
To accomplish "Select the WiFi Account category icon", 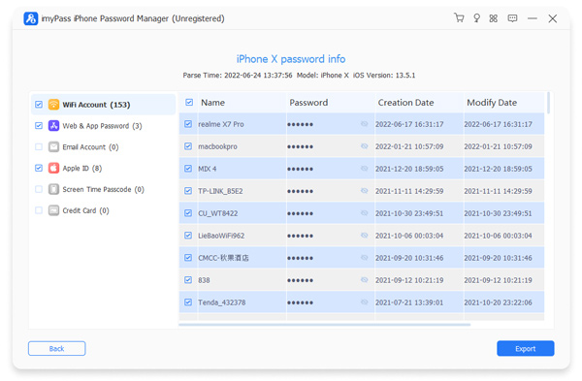I will pos(53,105).
